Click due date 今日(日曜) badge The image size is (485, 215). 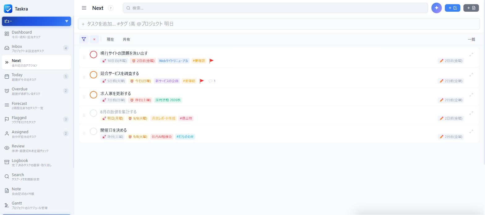(x=140, y=81)
